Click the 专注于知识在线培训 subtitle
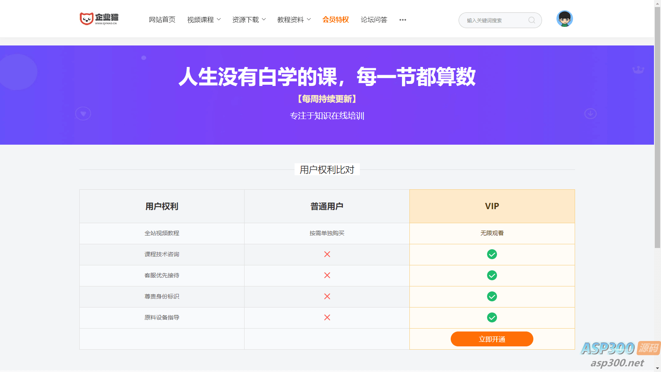This screenshot has height=372, width=661. (x=327, y=116)
